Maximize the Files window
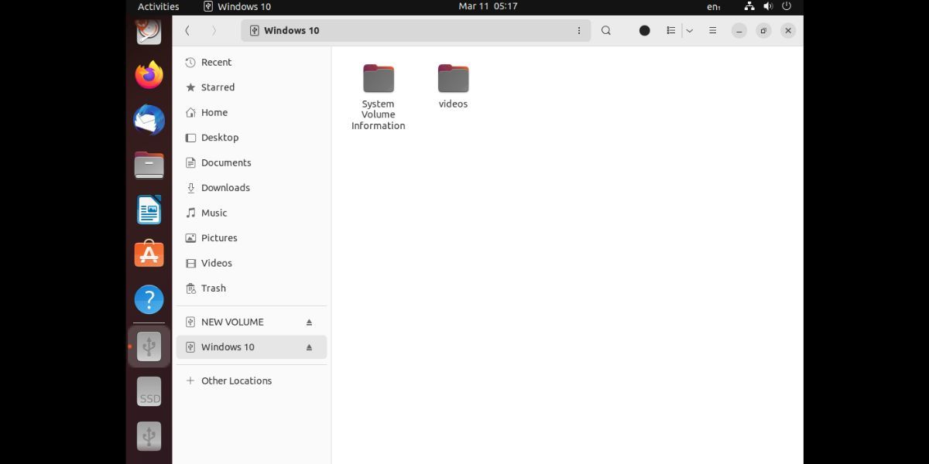 tap(763, 31)
